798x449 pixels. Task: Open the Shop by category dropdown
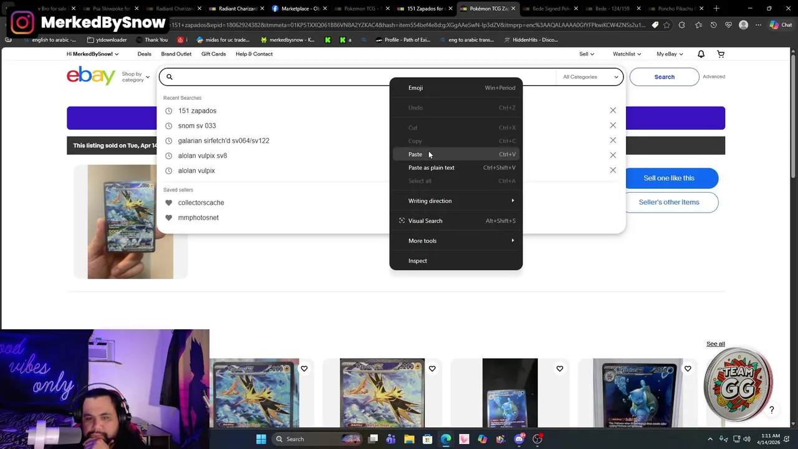pyautogui.click(x=135, y=77)
